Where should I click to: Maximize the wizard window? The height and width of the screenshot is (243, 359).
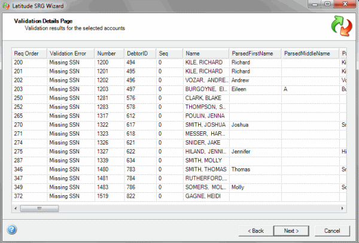click(x=328, y=4)
